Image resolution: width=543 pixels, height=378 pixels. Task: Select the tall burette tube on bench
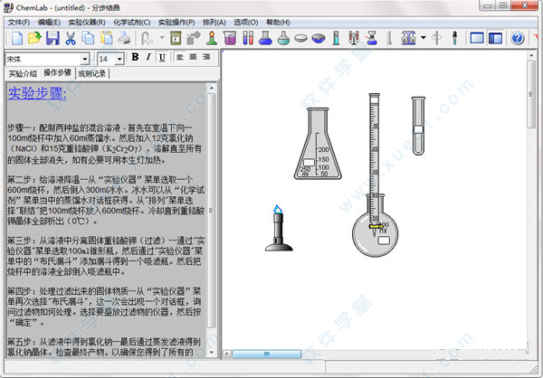(x=374, y=158)
